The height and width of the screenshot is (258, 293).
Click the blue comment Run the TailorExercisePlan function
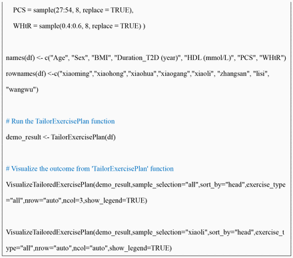click(61, 121)
